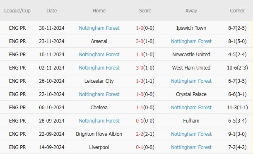253x154 pixels.
Task: Open Nottingham Forest away link versus Arsenal
Action: (191, 41)
